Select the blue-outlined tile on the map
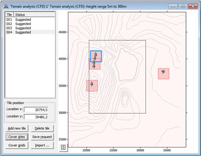Viewport: 201px width, 156px height. tap(96, 56)
